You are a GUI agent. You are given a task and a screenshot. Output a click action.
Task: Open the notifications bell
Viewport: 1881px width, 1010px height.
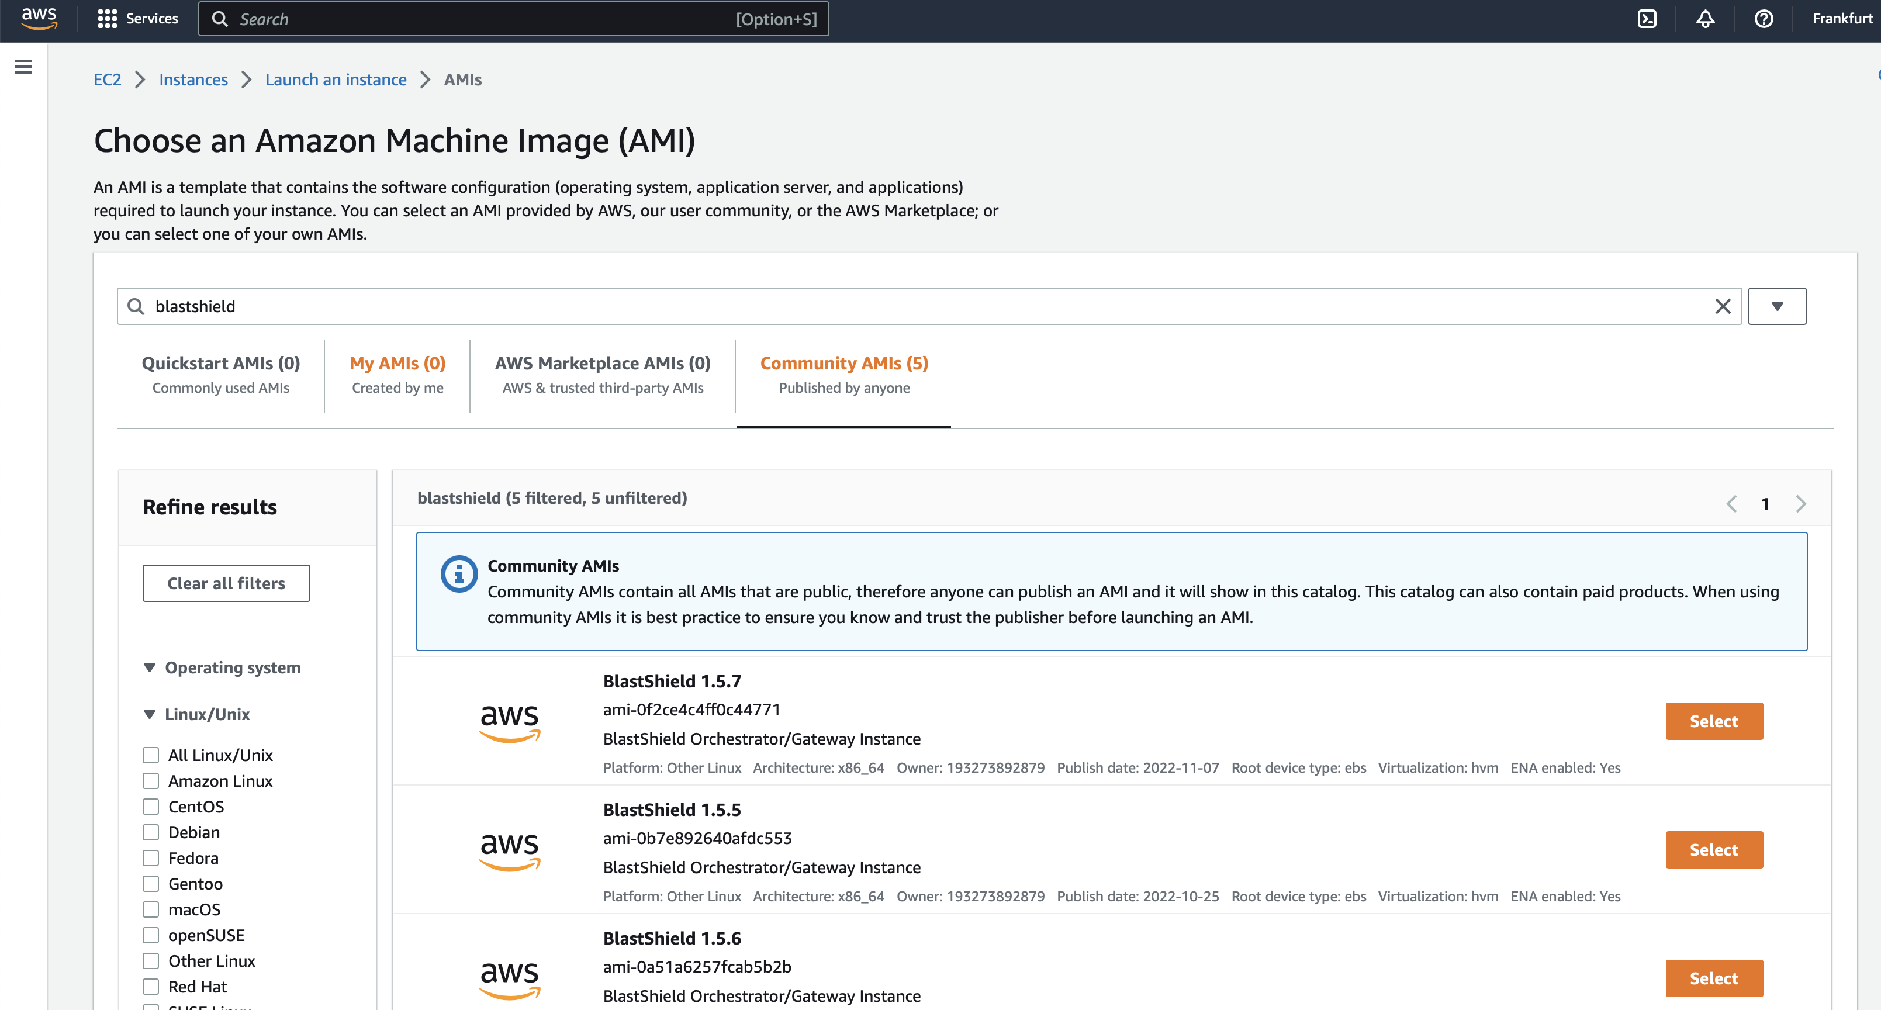pos(1705,18)
